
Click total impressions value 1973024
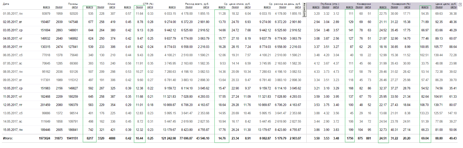44,138
